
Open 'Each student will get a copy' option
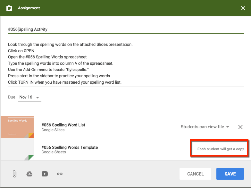(x=221, y=149)
